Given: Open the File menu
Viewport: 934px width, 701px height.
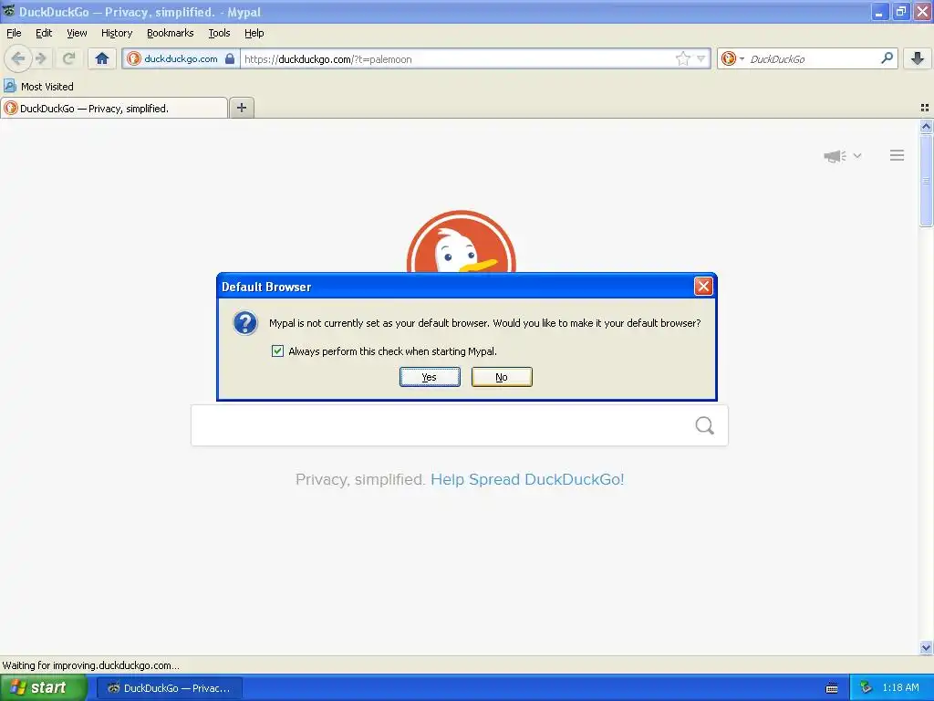Looking at the screenshot, I should 14,34.
